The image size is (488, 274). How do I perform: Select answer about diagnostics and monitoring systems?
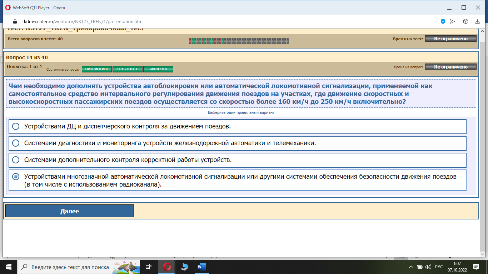pos(238,143)
